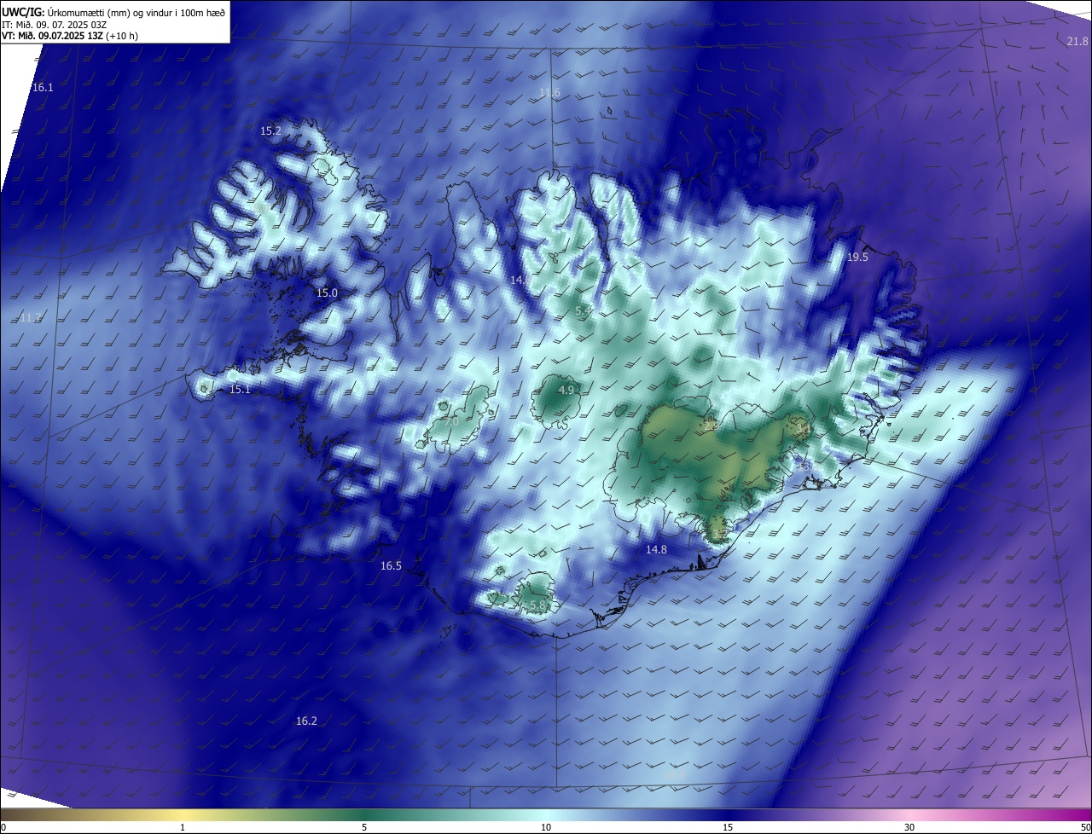
Task: Click the 4.9 value on the glacier
Action: pos(566,390)
